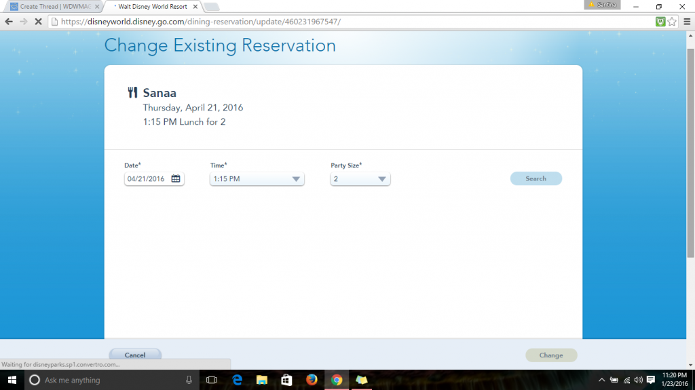695x390 pixels.
Task: Click the browser back arrow
Action: coord(9,22)
